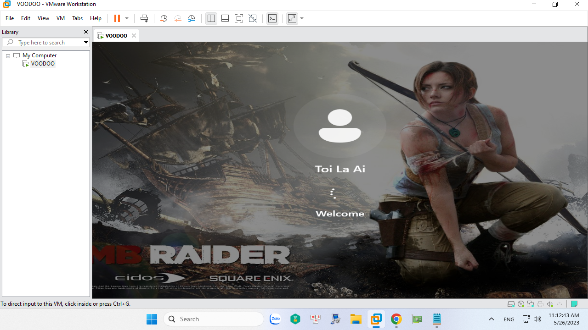The height and width of the screenshot is (330, 588).
Task: Close the Library panel
Action: [85, 32]
